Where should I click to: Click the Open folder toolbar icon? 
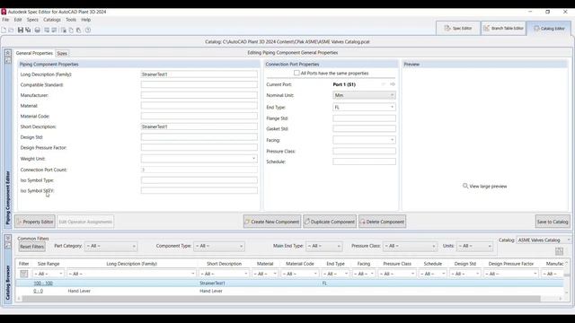point(11,30)
